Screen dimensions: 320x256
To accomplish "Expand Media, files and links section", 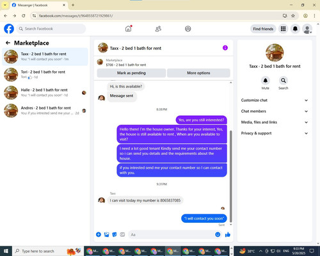I will pyautogui.click(x=275, y=122).
